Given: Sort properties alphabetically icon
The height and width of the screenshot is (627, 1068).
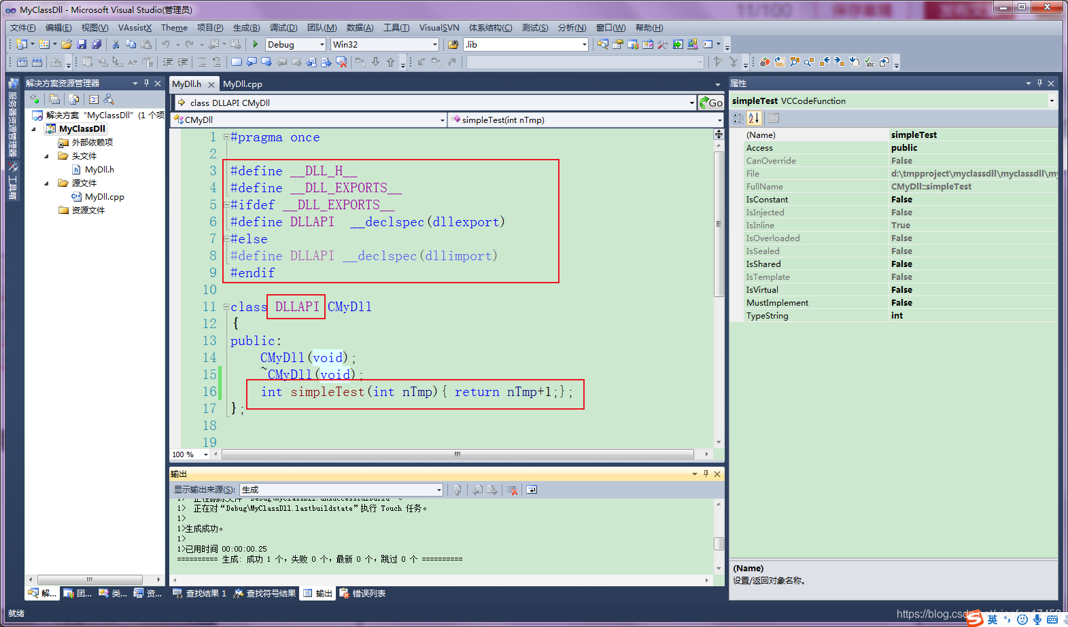Looking at the screenshot, I should pyautogui.click(x=753, y=118).
